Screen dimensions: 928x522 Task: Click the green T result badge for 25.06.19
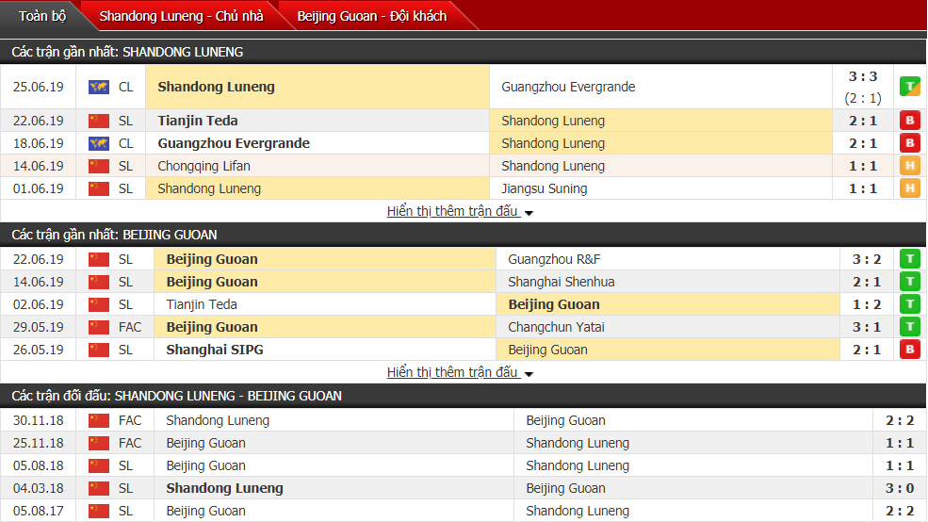click(x=910, y=87)
